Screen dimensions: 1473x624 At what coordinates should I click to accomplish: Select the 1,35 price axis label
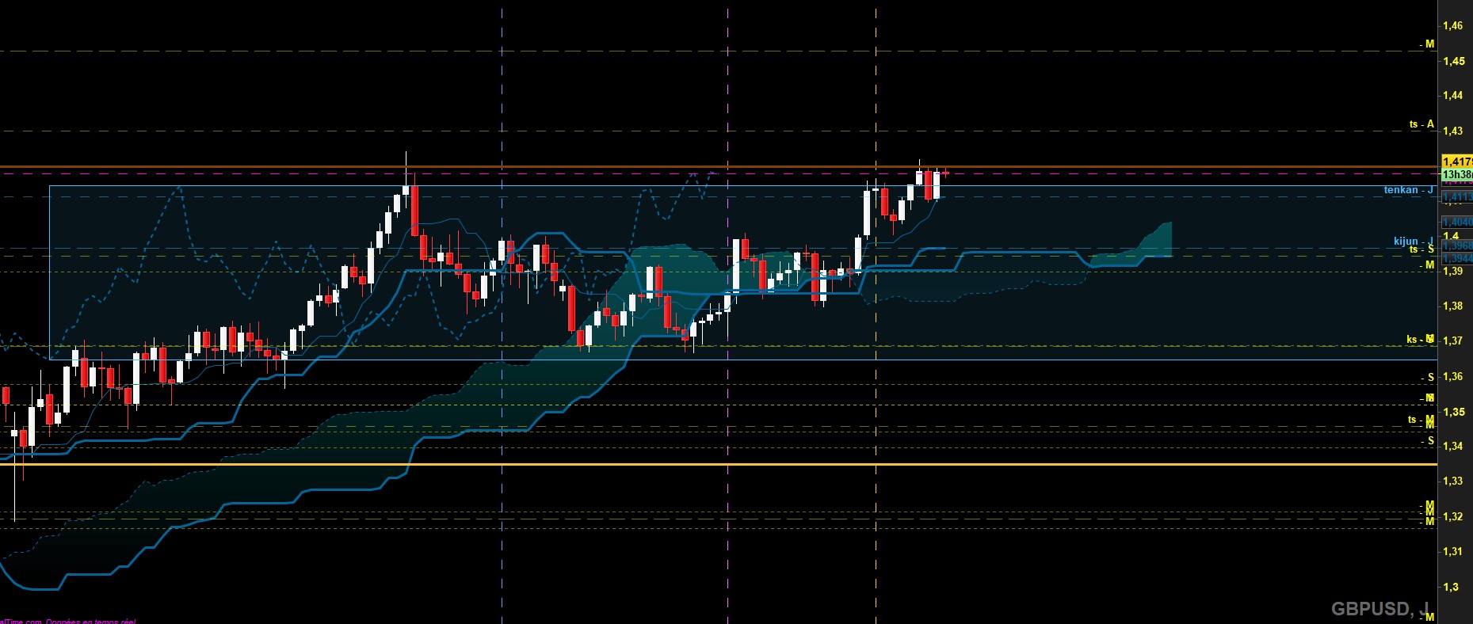(x=1453, y=412)
